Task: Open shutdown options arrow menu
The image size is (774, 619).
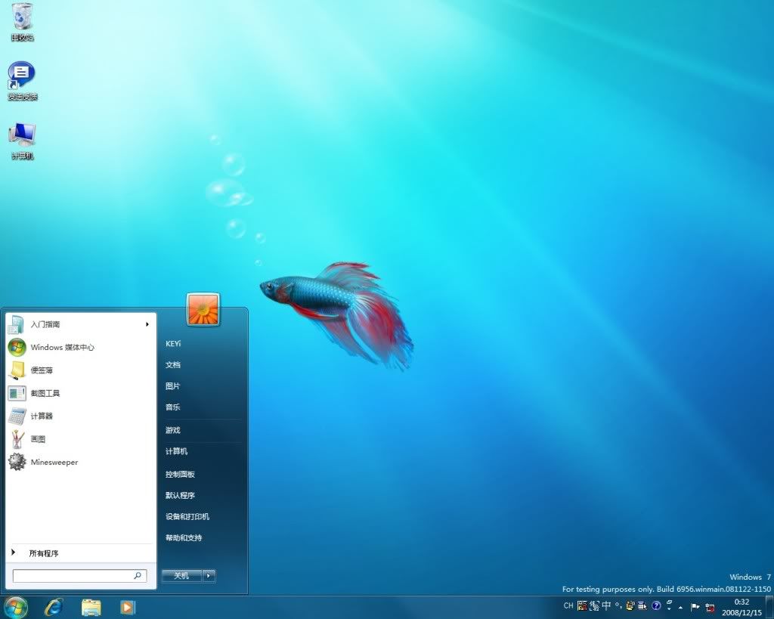Action: 209,576
